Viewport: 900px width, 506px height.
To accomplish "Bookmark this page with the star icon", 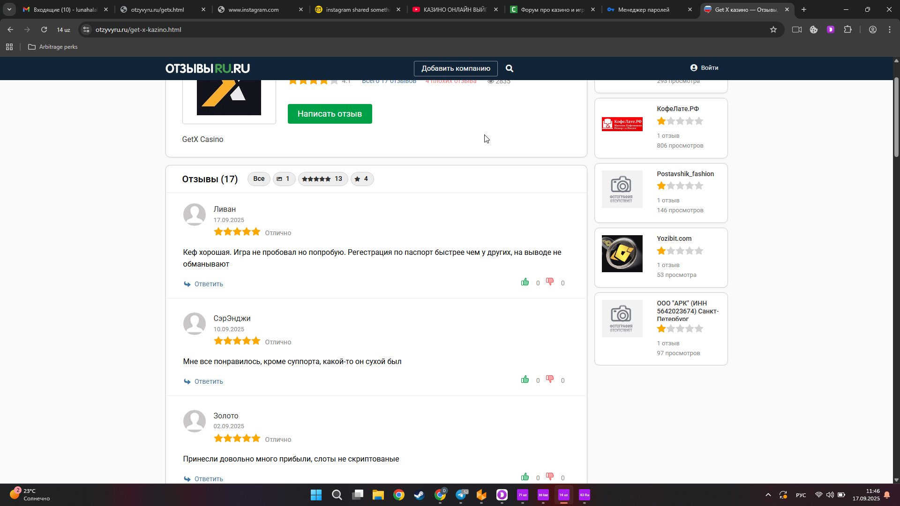I will click(x=773, y=30).
